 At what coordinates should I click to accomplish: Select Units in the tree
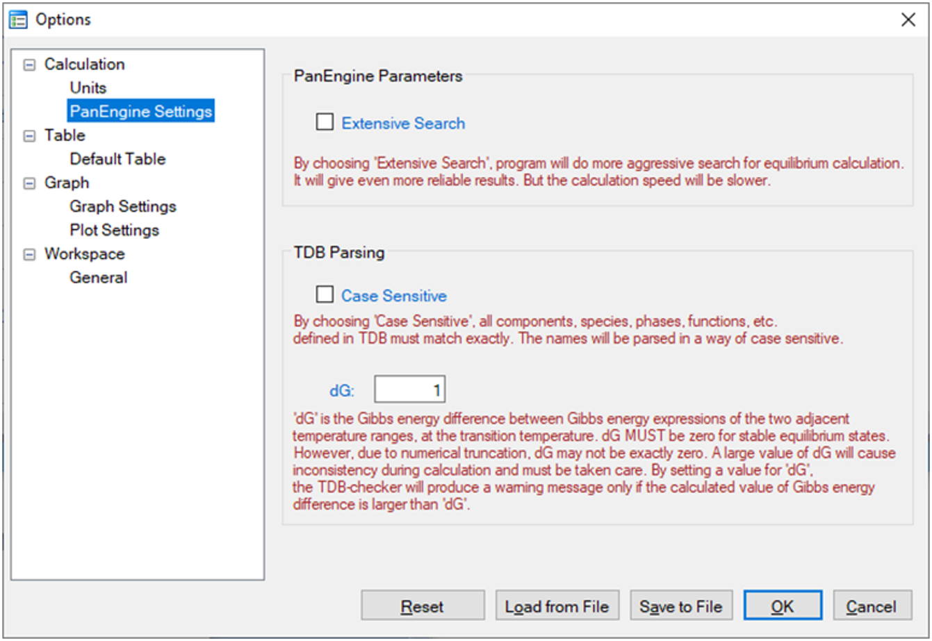point(88,88)
